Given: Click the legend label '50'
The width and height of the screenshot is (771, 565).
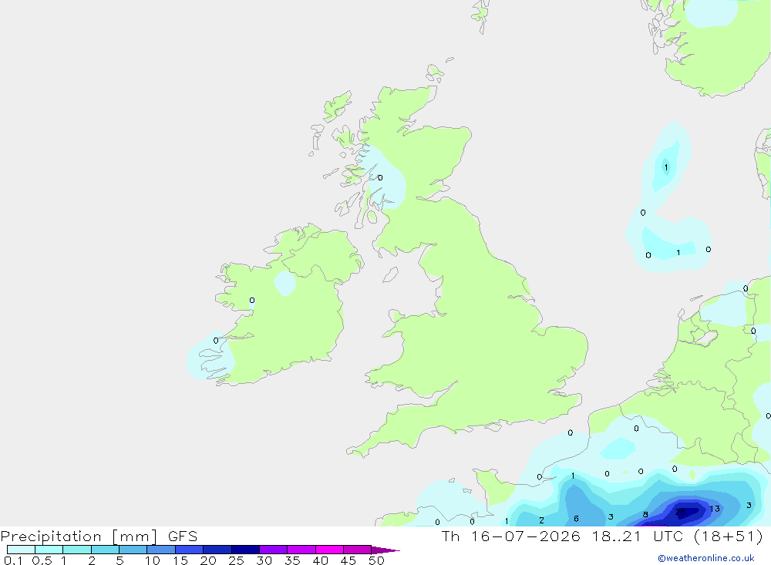Looking at the screenshot, I should tap(376, 560).
